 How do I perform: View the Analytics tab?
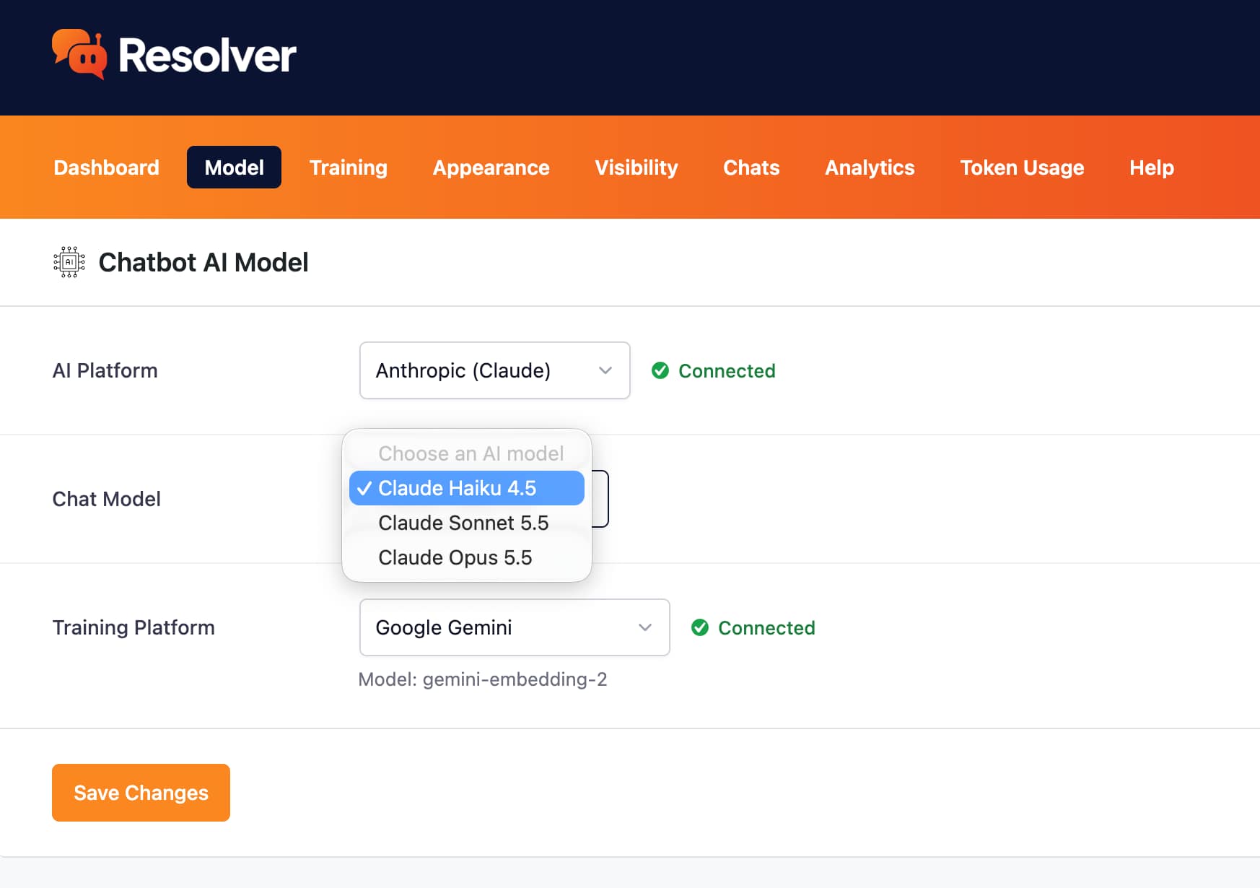point(870,167)
